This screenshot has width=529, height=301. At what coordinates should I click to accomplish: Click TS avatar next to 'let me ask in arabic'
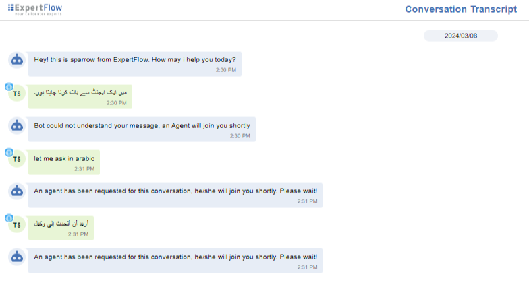(18, 160)
